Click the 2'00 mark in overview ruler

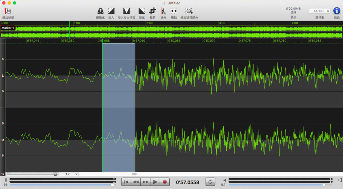[x=149, y=23]
